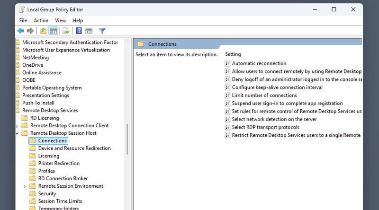
Task: Collapse the Remote Desktop Session Host node
Action: tap(18, 133)
